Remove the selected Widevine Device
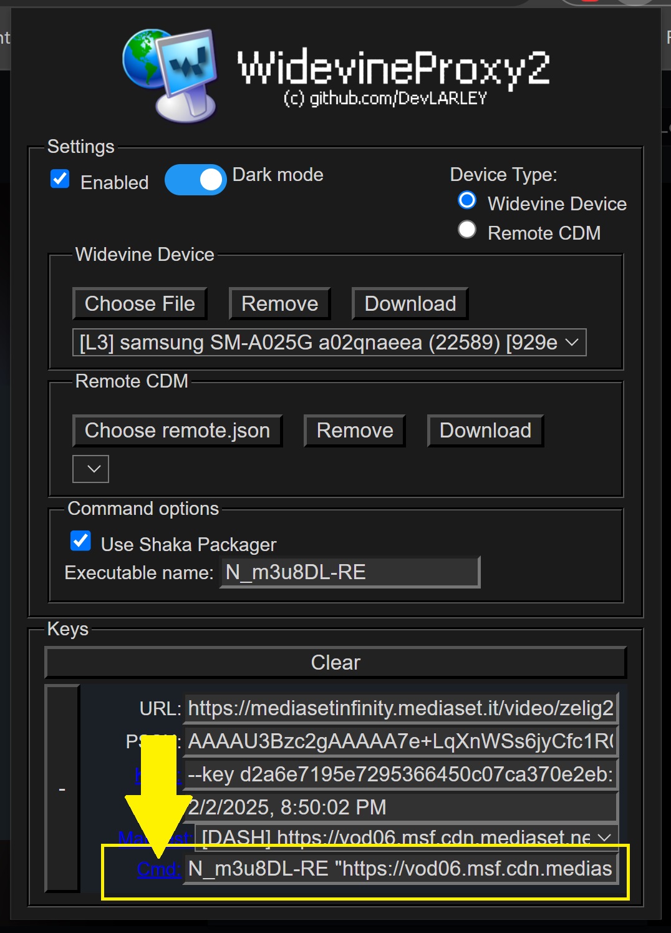This screenshot has height=933, width=671. click(280, 304)
